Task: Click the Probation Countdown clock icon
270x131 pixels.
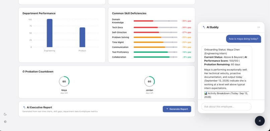Action: pos(23,72)
